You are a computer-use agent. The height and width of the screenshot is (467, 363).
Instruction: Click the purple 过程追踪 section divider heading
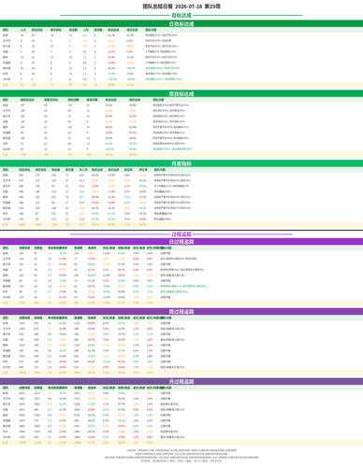click(x=181, y=234)
